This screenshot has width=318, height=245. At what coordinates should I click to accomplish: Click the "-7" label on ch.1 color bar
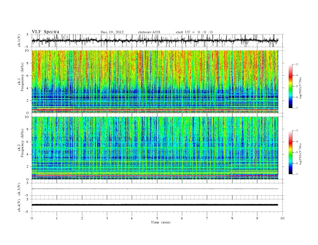coord(296,108)
